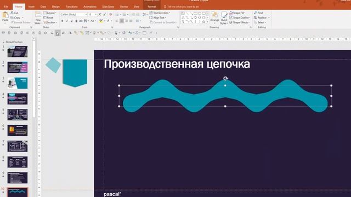Image resolution: width=351 pixels, height=197 pixels.
Task: Click the light blue diamond shape
Action: [x=53, y=65]
